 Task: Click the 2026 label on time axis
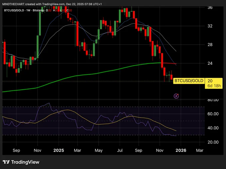coord(181,150)
